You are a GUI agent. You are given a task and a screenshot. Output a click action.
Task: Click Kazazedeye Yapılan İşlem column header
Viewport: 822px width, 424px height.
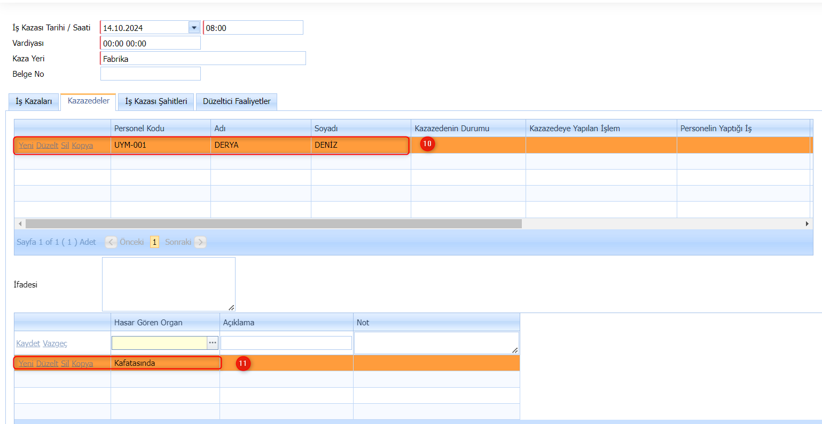tap(601, 129)
